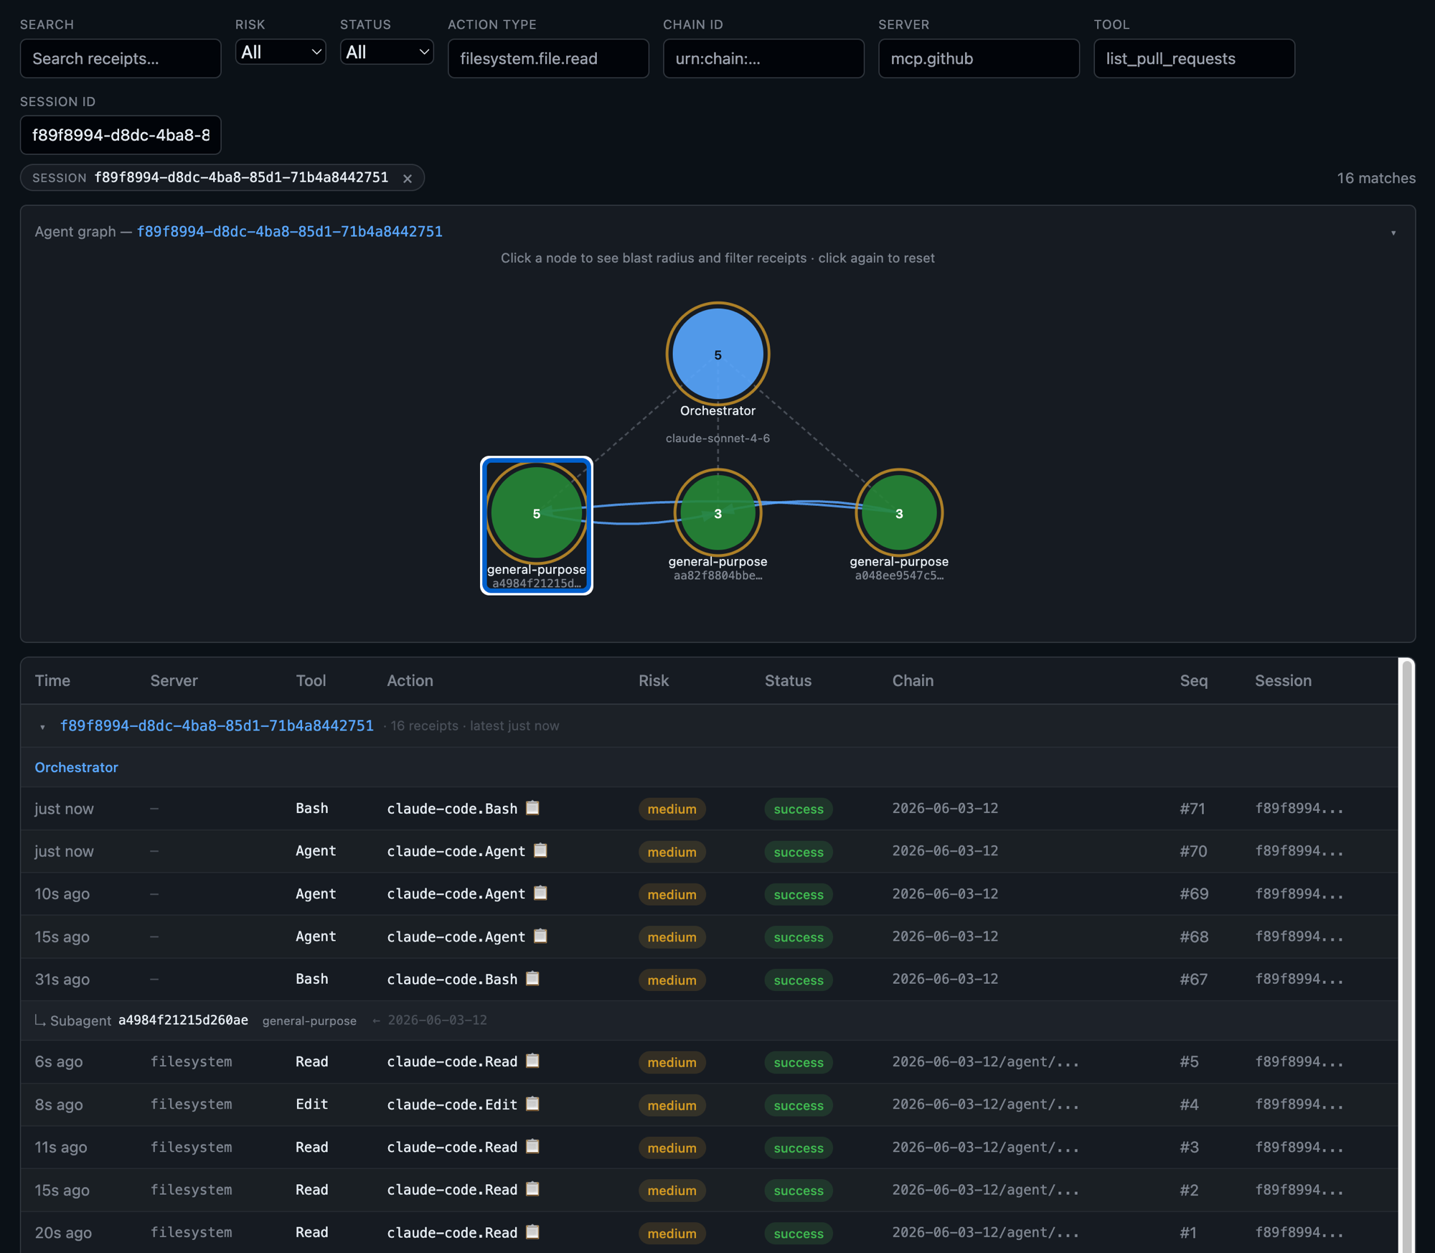Copy receipt icon for Read row #2
Screen dimensions: 1435x1253
[x=532, y=1189]
